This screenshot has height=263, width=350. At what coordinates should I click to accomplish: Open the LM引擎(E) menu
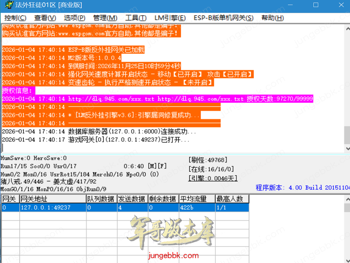coord(170,18)
